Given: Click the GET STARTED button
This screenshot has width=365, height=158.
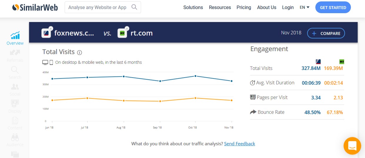Looking at the screenshot, I should pyautogui.click(x=333, y=8).
